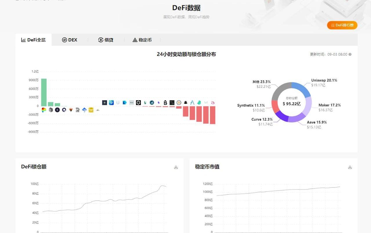Click the Uniswap pink unicorn icon
This screenshot has width=371, height=233.
213,103
